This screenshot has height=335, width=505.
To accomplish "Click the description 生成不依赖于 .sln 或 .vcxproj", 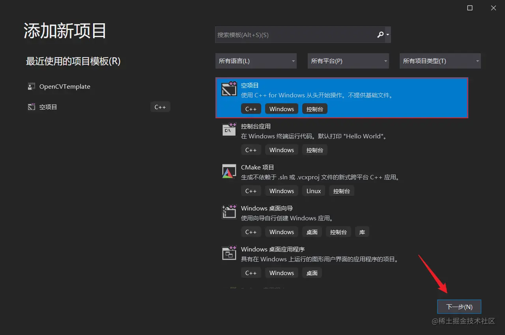I will click(x=321, y=177).
